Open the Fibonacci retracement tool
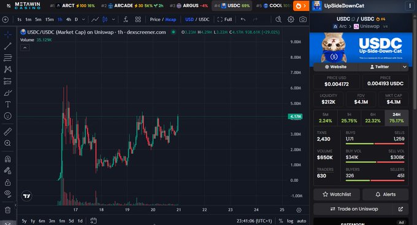Image resolution: width=417 pixels, height=225 pixels. point(8,58)
